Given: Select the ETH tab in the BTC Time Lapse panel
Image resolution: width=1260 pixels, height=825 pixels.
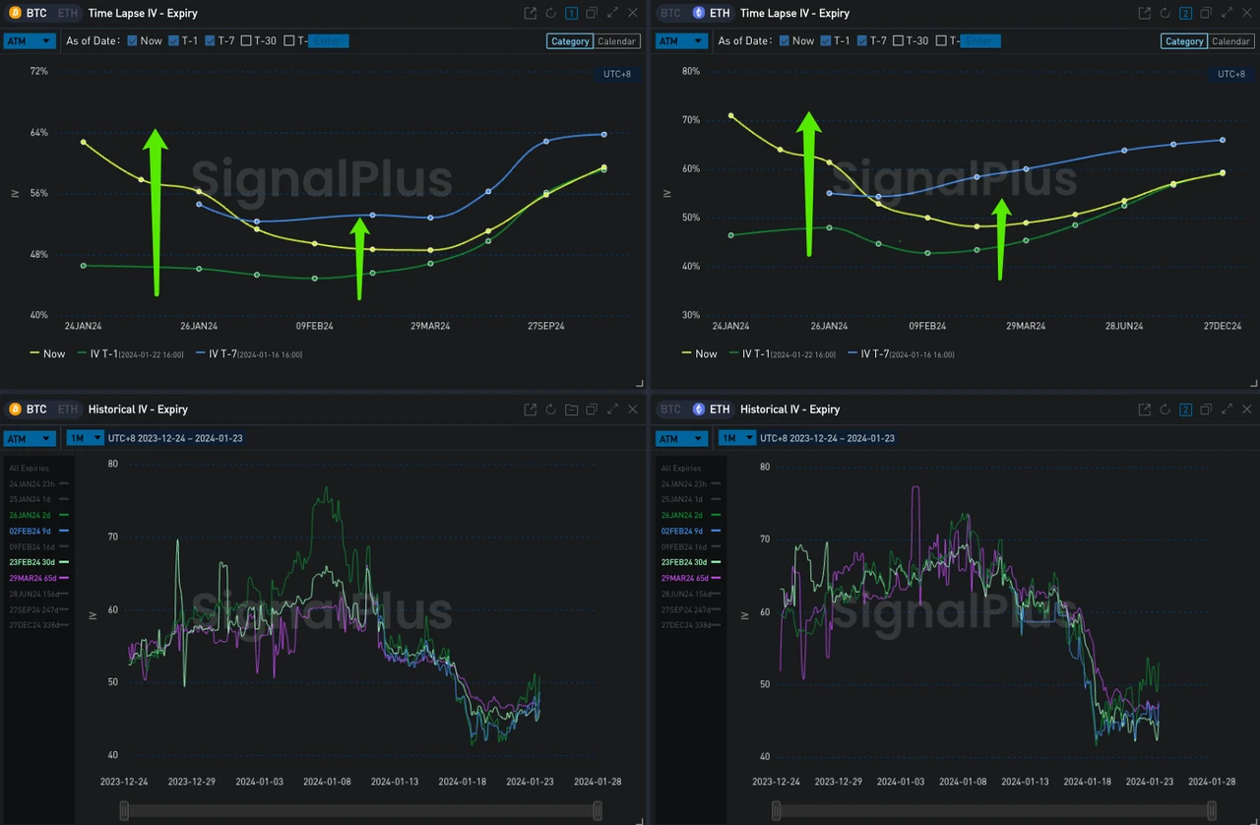Looking at the screenshot, I should pyautogui.click(x=67, y=13).
